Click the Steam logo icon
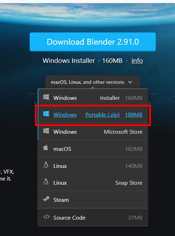Viewport: 175px width, 236px height. pyautogui.click(x=46, y=199)
